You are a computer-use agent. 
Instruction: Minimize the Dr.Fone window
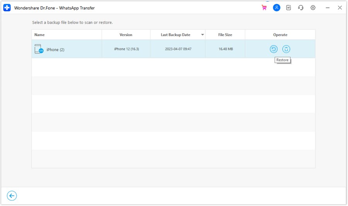pos(328,8)
